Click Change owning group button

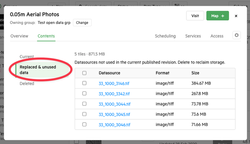click(x=82, y=22)
